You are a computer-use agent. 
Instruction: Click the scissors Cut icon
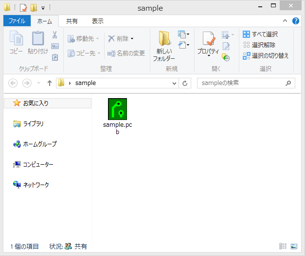coord(55,35)
